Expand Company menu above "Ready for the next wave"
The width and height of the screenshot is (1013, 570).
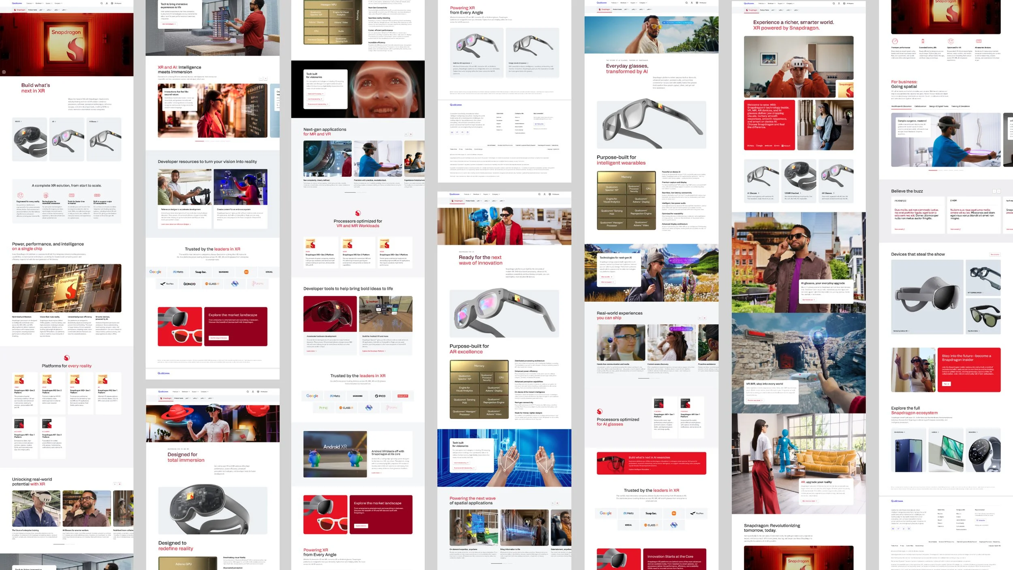[495, 194]
